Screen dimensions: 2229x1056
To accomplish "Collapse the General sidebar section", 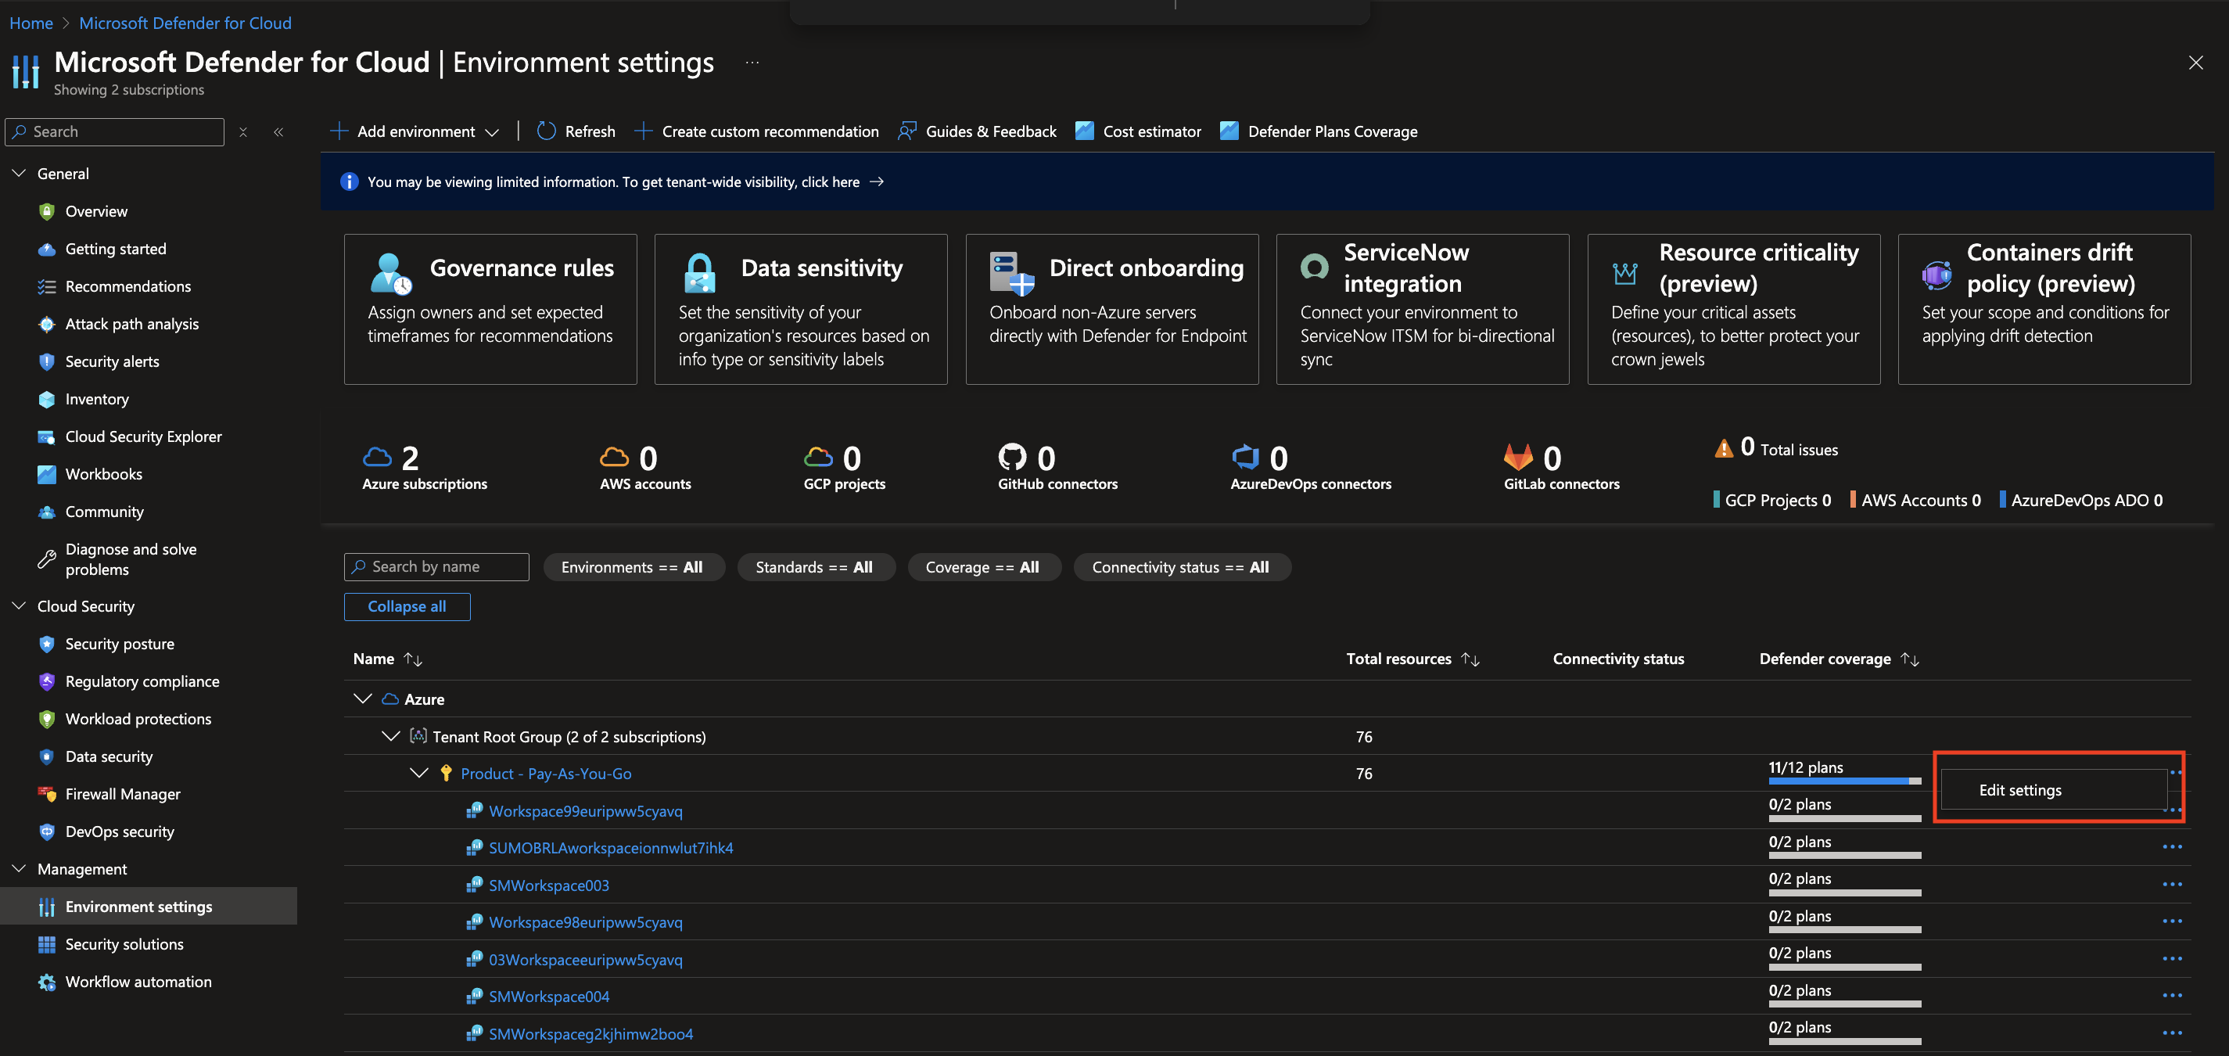I will pos(19,173).
